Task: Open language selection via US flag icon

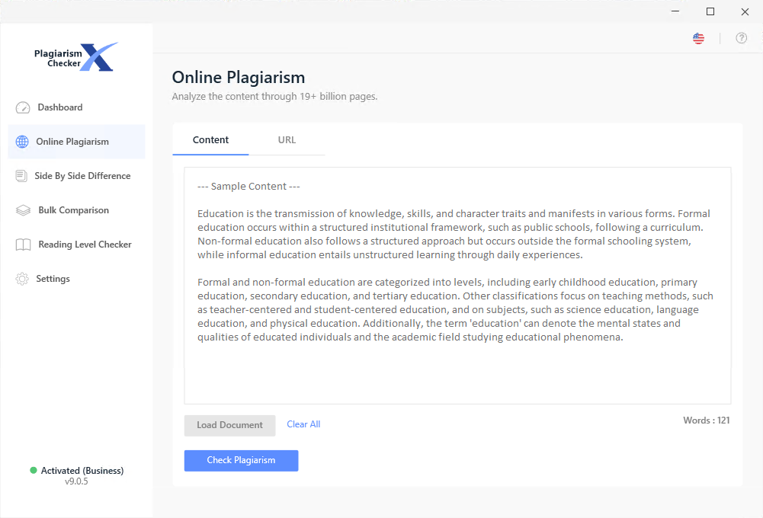Action: [698, 38]
